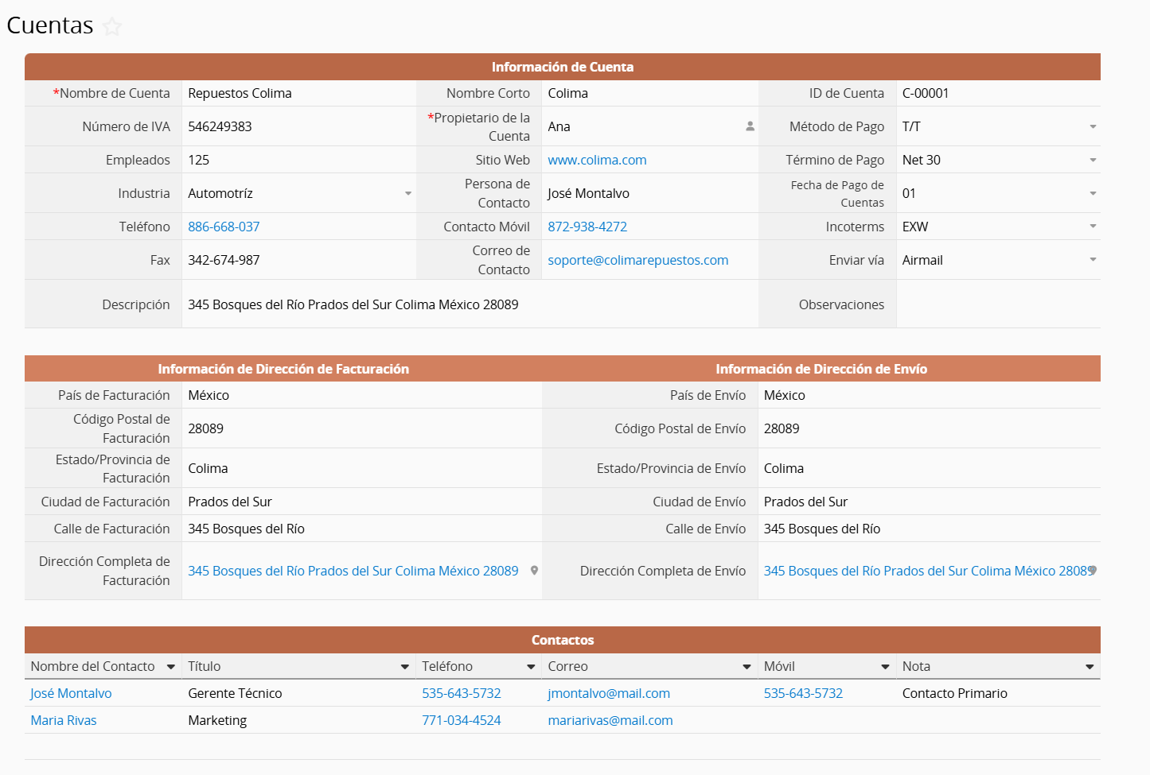The height and width of the screenshot is (775, 1150).
Task: Open the Enviar vía dropdown
Action: coord(1093,261)
